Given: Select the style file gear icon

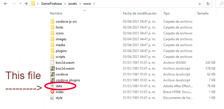Looking at the screenshot, I should tap(52, 98).
